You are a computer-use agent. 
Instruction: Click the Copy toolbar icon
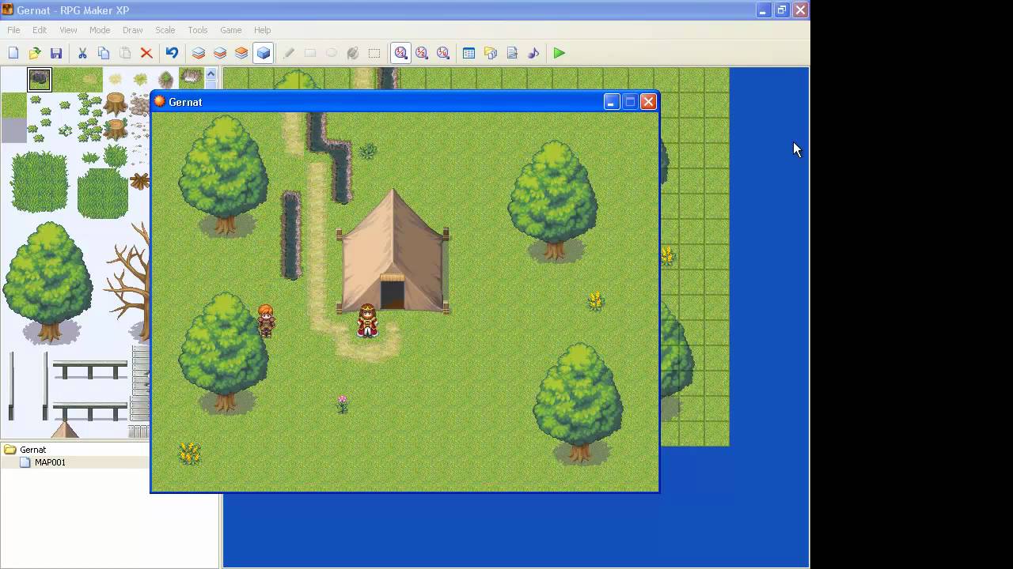point(104,53)
